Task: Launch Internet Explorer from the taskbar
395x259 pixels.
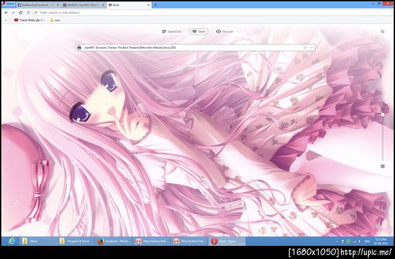Action: click(12, 241)
